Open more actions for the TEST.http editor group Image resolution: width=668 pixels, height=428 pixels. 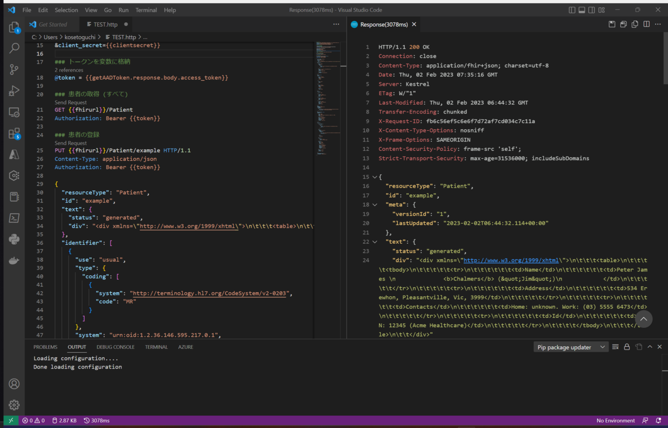(336, 24)
